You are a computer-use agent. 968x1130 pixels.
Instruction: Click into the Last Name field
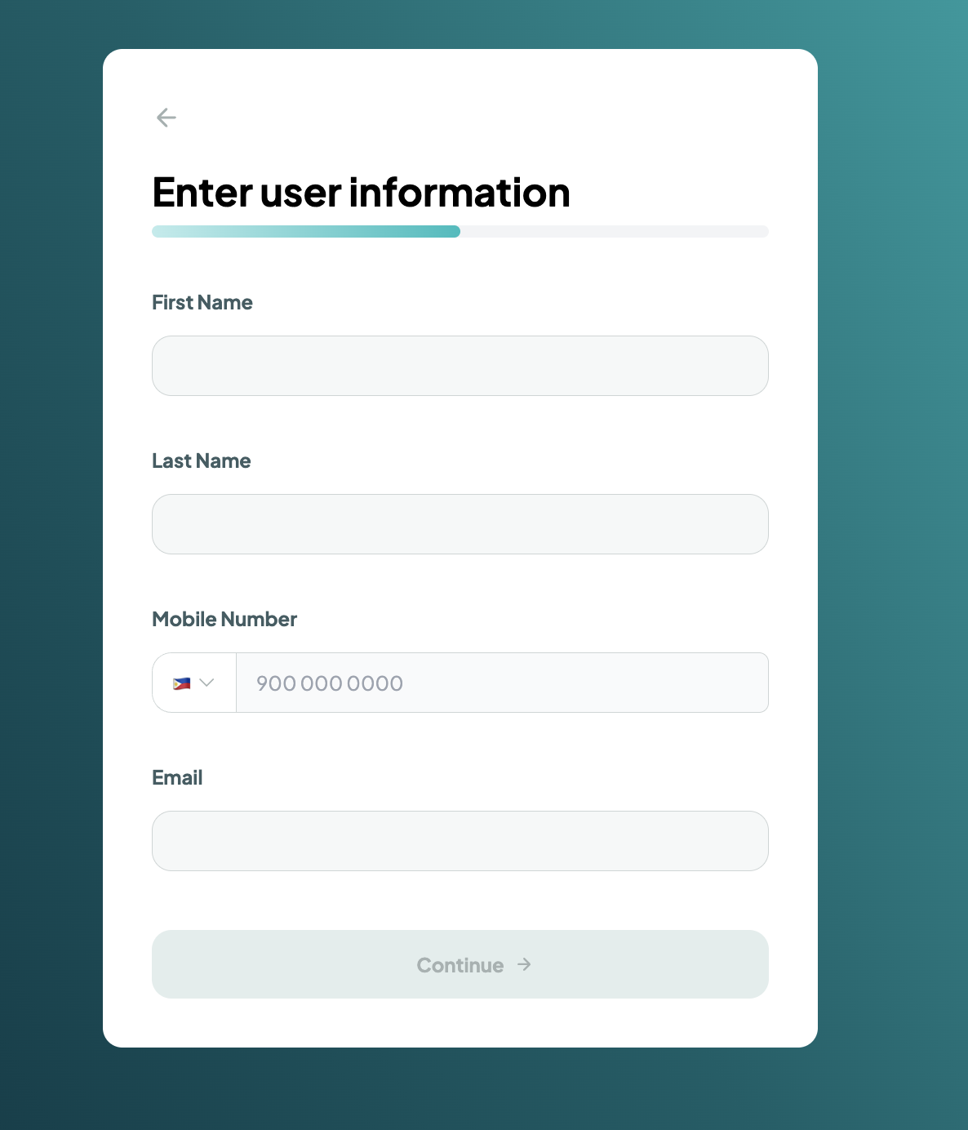click(x=460, y=524)
